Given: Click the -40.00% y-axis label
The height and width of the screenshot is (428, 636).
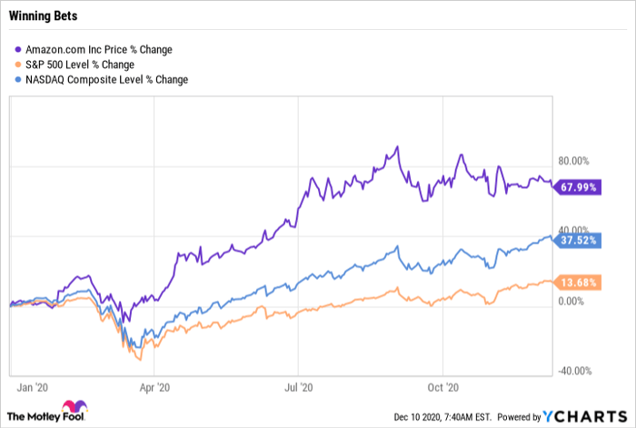Looking at the screenshot, I should pyautogui.click(x=573, y=371).
